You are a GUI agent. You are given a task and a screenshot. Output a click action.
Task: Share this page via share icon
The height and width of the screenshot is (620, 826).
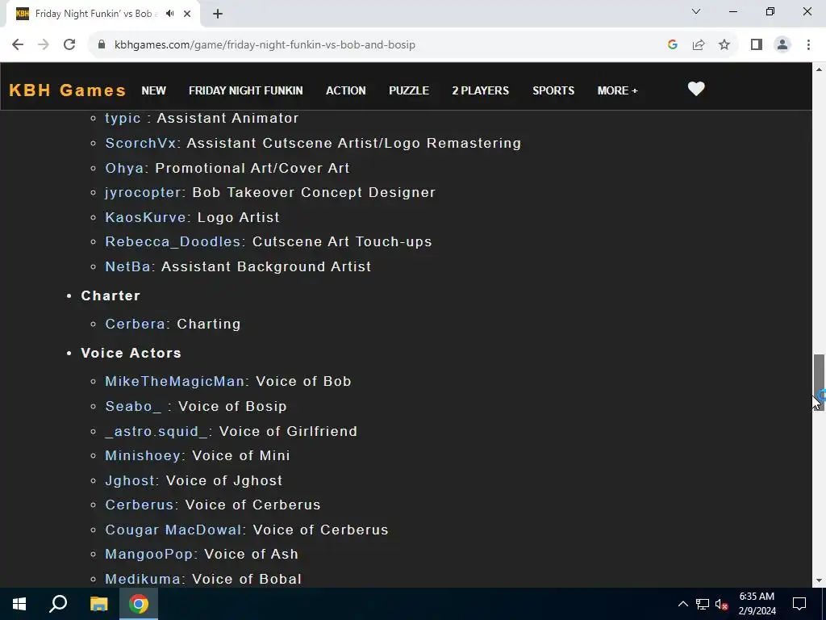pyautogui.click(x=699, y=45)
